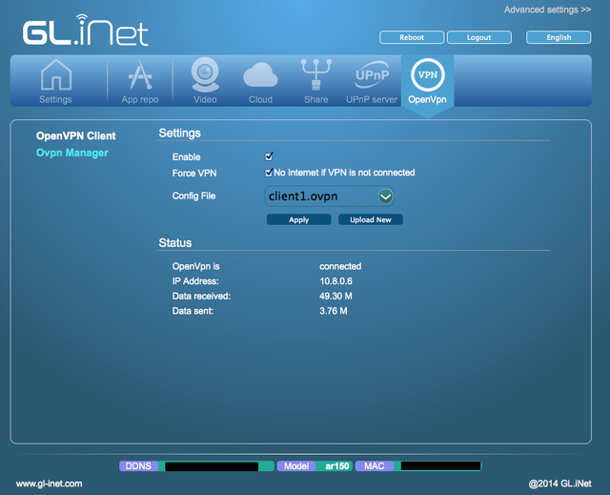Click the @2014 GL.iNet copyright text
The width and height of the screenshot is (610, 495).
pyautogui.click(x=559, y=484)
